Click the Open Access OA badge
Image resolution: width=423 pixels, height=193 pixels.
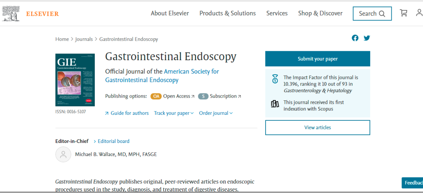coord(156,96)
